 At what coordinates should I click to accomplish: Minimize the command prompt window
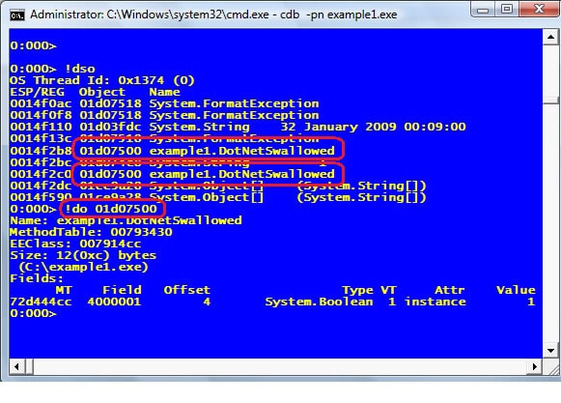[x=483, y=10]
